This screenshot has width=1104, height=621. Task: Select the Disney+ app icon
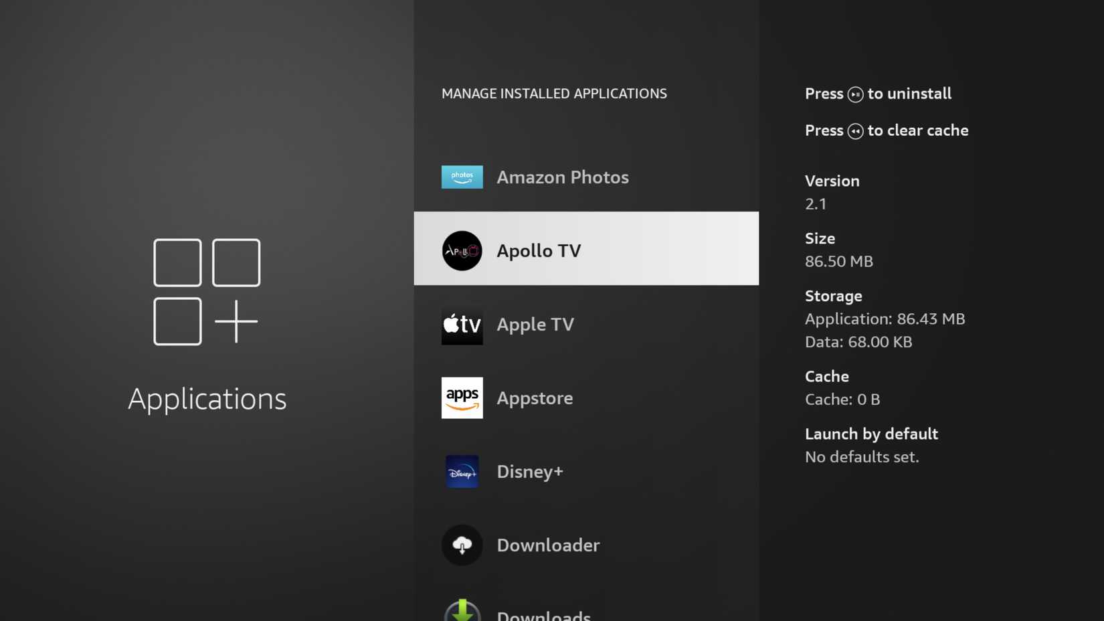462,472
